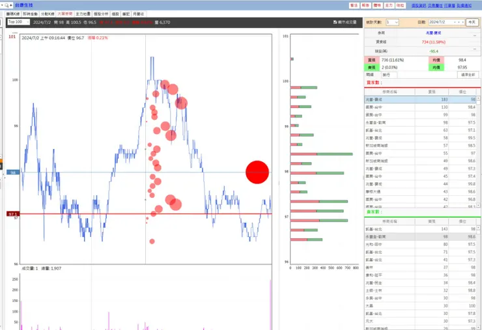Click the 主力 button in the top bar
The width and height of the screenshot is (482, 330).
tap(389, 5)
